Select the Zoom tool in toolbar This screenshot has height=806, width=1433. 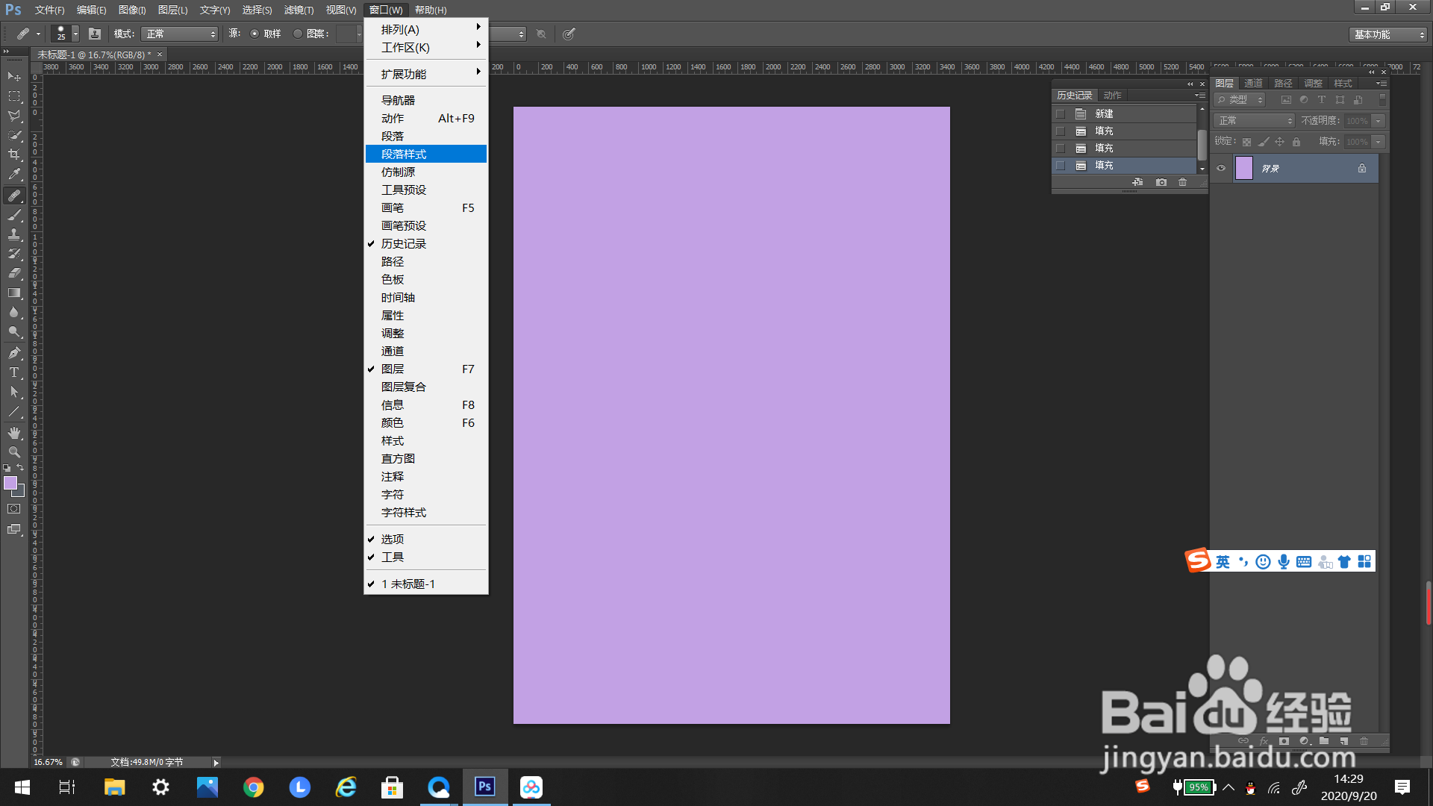[14, 452]
